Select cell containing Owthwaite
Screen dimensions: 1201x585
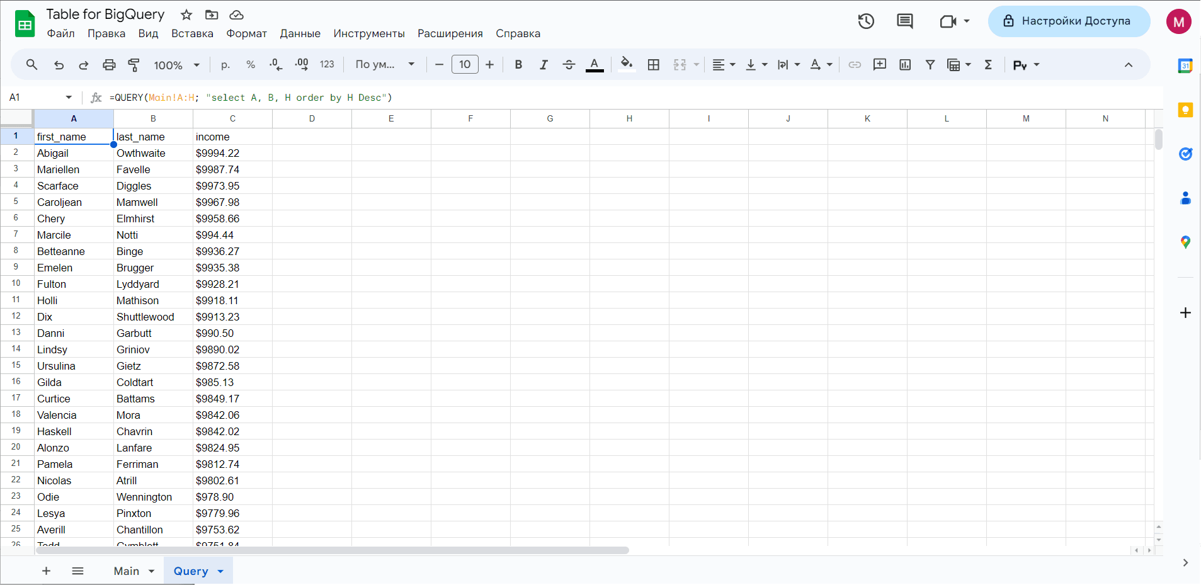click(153, 153)
